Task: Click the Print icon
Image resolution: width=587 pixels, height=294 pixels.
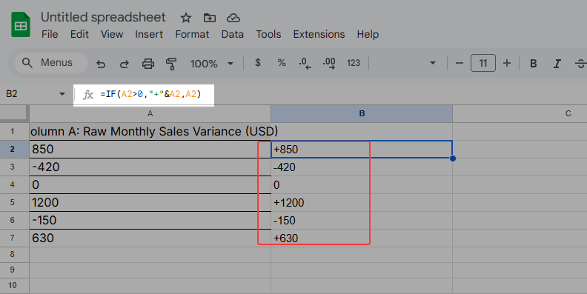Action: click(x=148, y=64)
